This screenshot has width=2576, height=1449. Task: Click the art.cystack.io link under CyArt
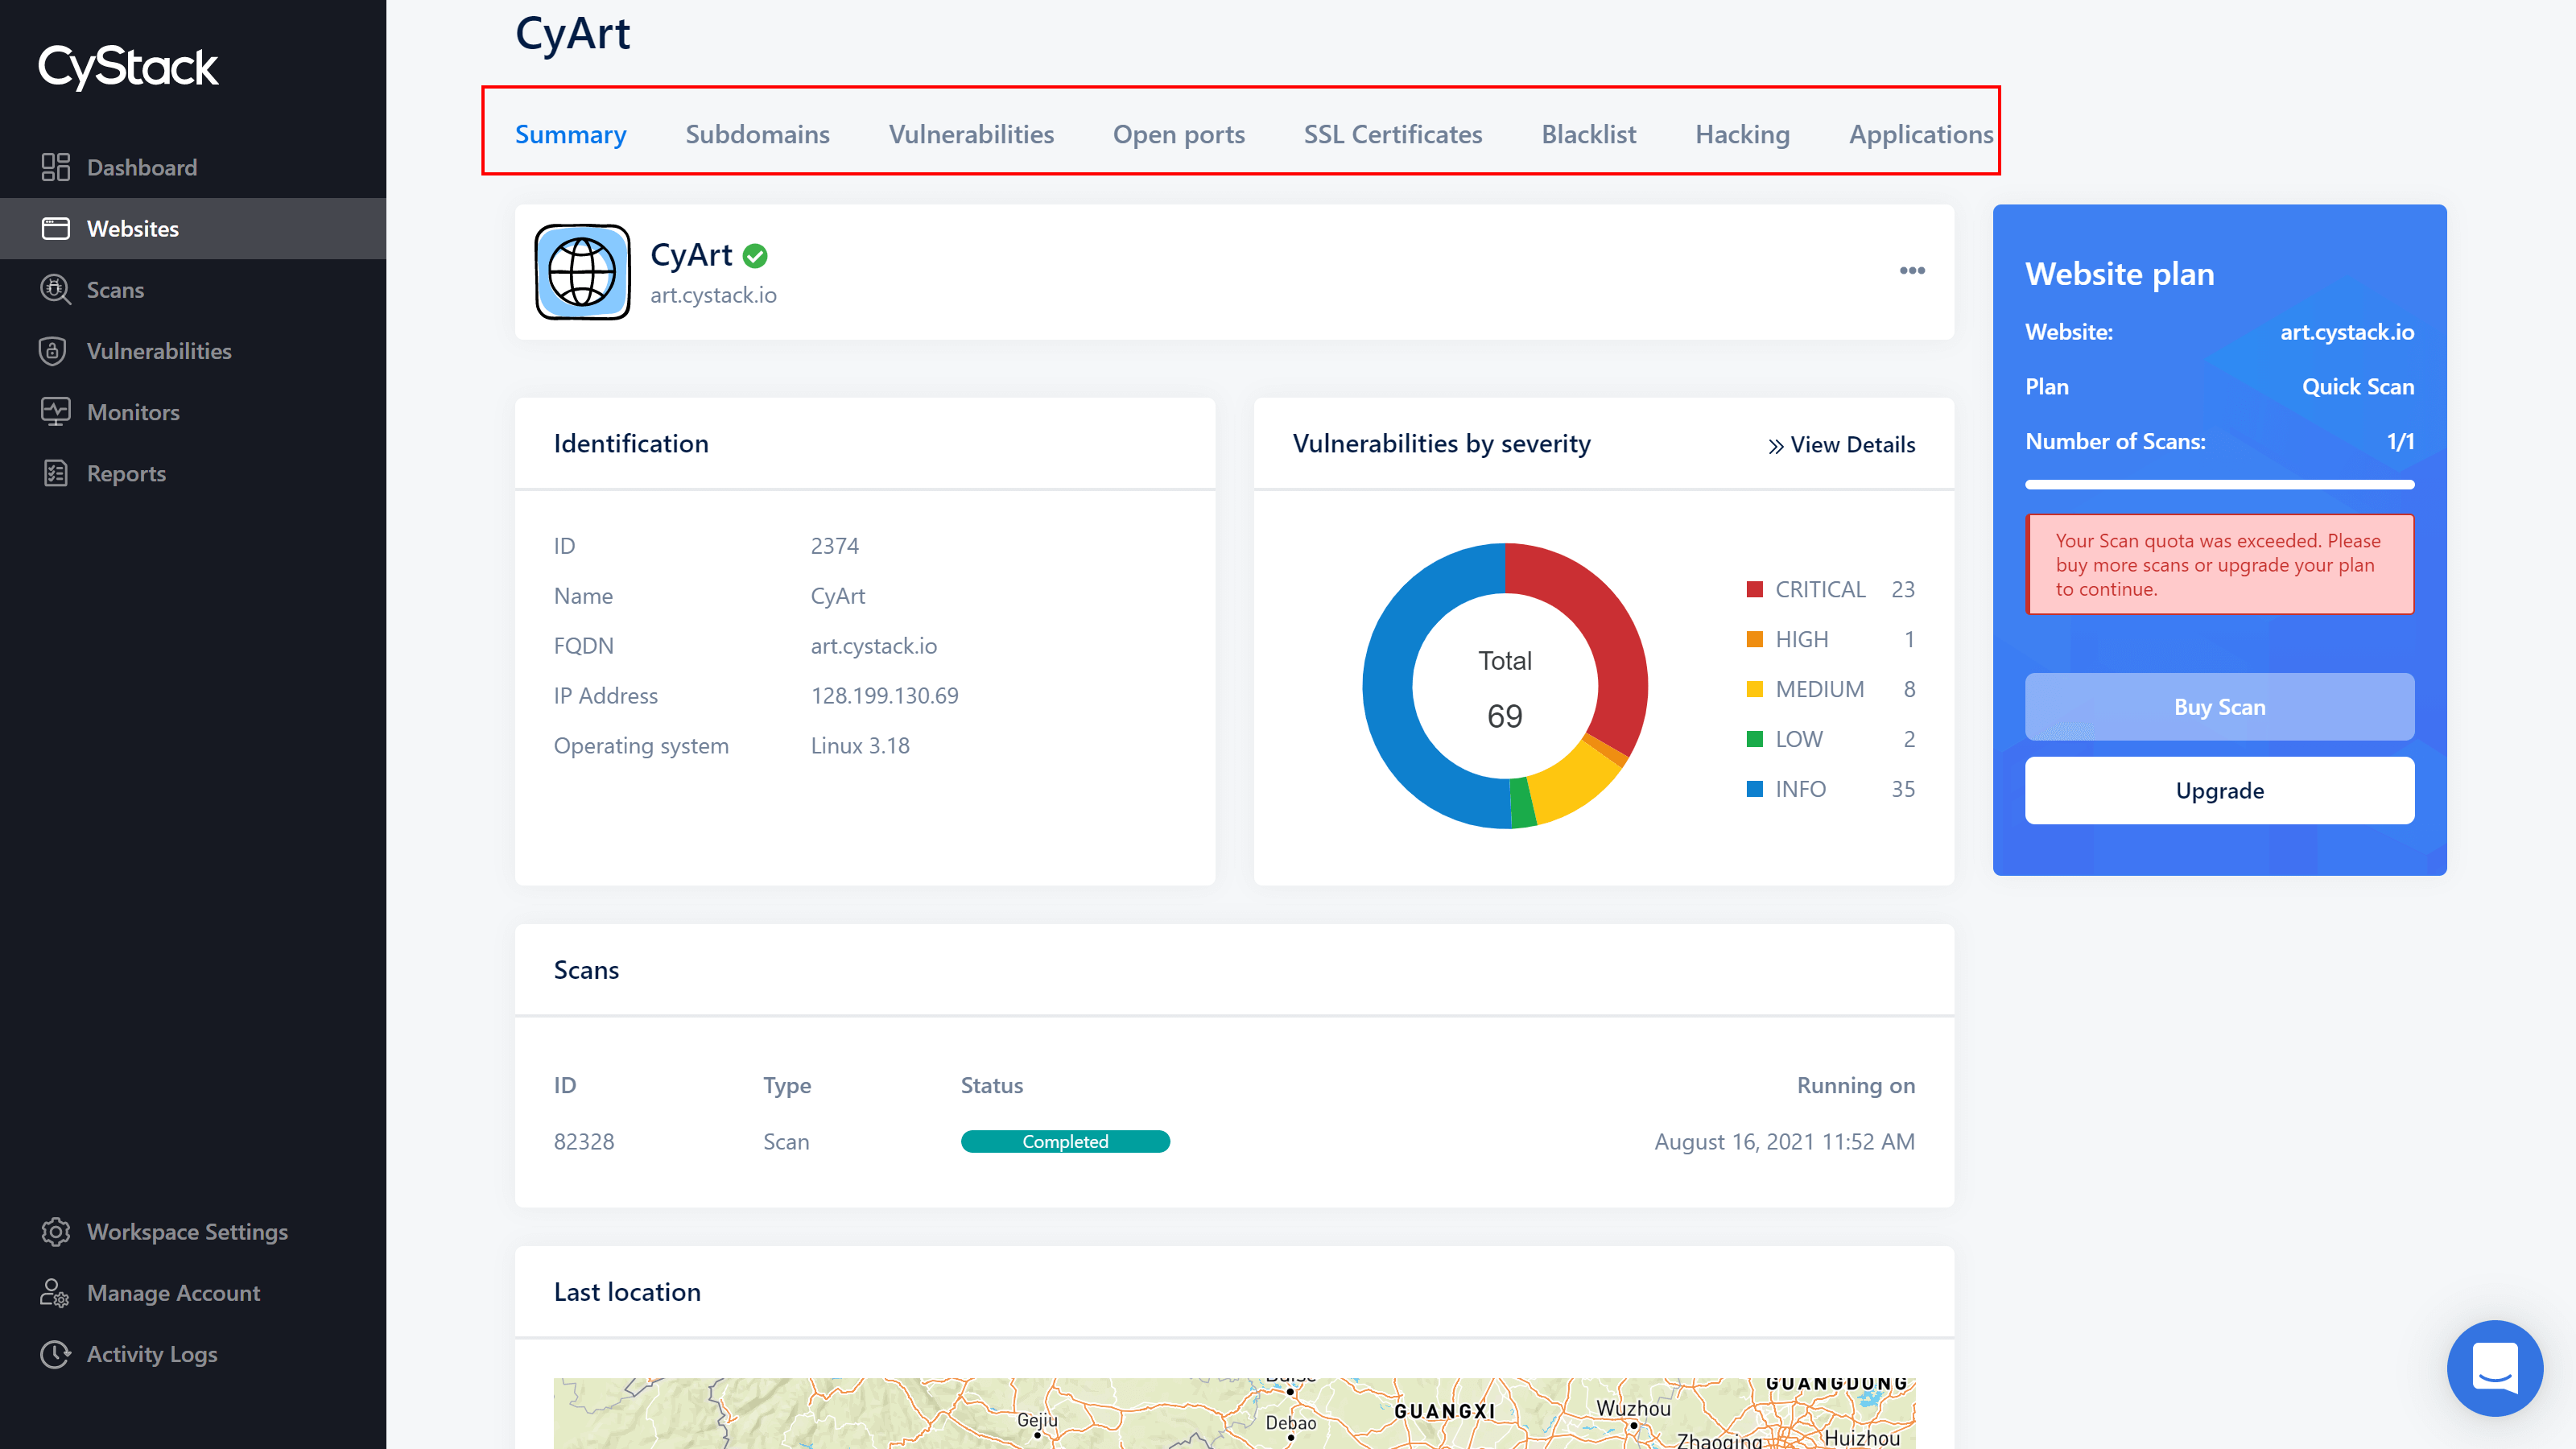[713, 295]
